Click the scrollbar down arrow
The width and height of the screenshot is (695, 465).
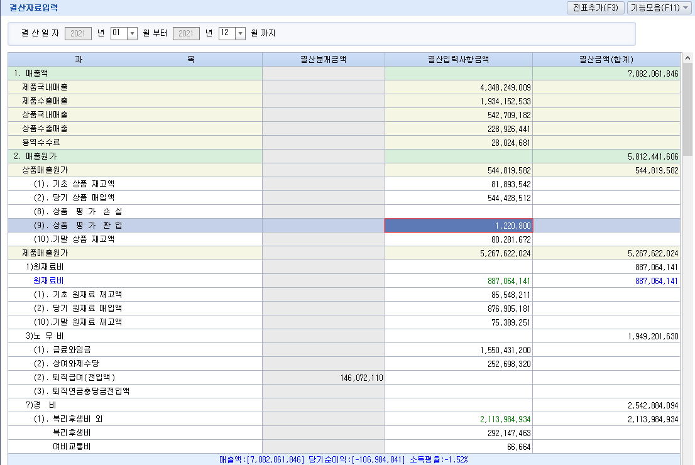(x=687, y=446)
